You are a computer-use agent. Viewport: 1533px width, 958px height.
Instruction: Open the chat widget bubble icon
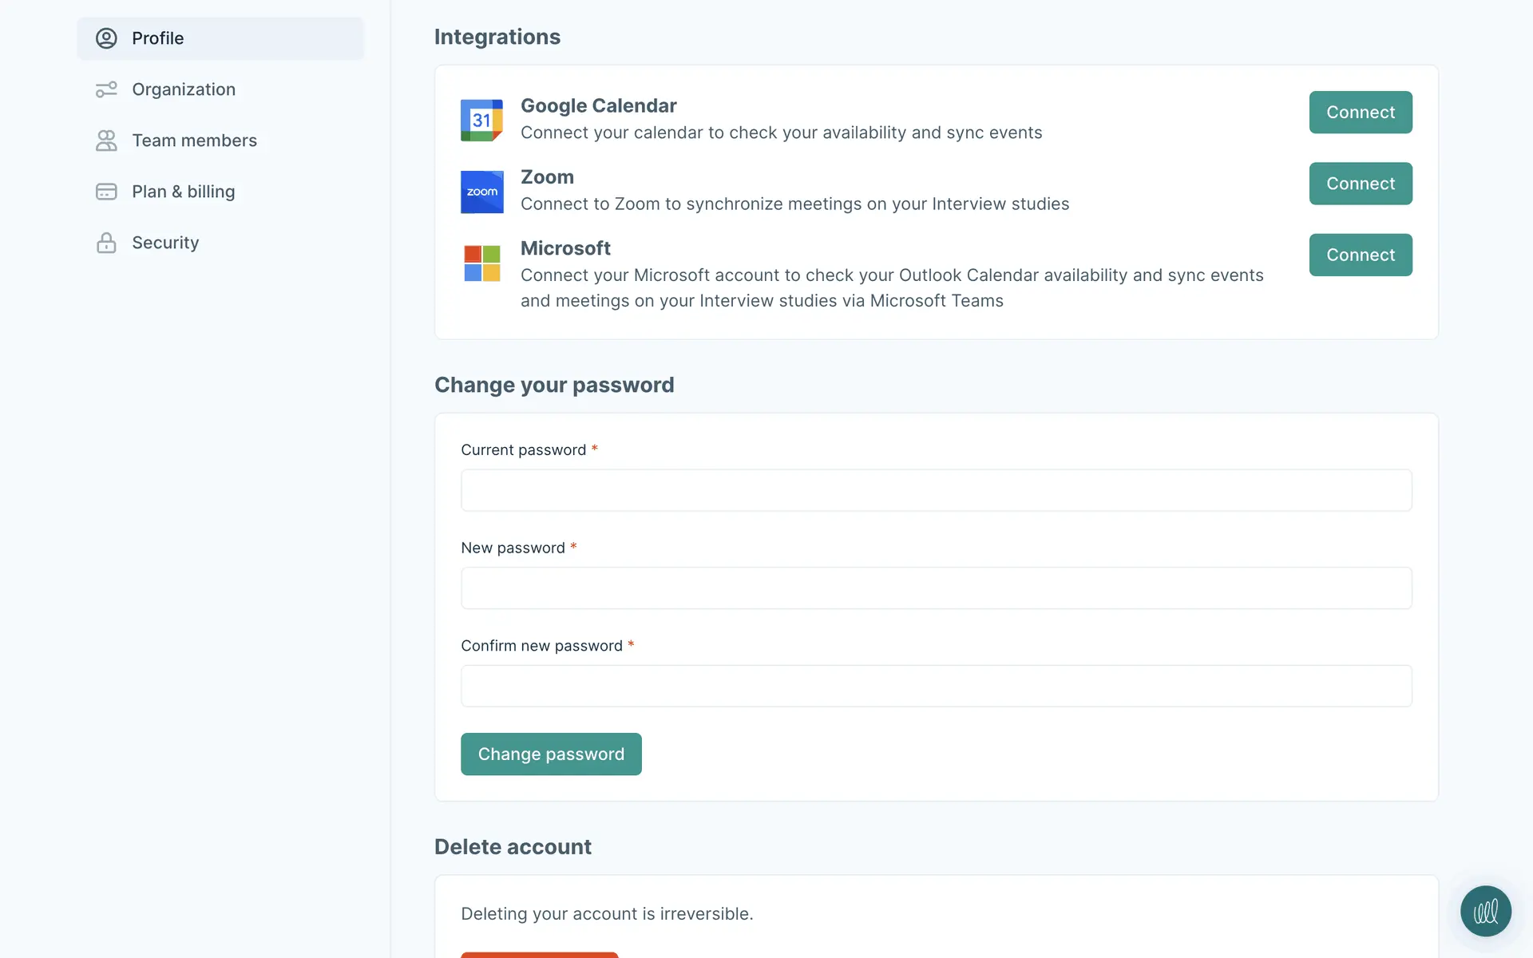[x=1485, y=911]
